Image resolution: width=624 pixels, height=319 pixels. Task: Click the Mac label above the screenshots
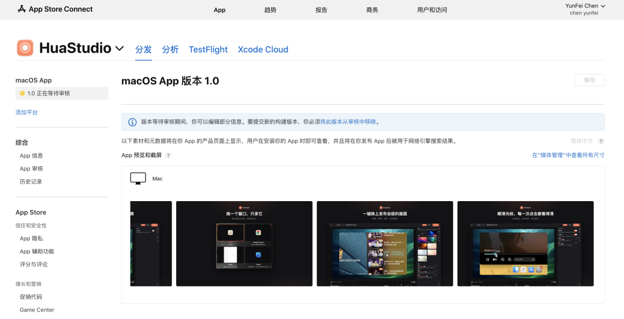[x=158, y=179]
